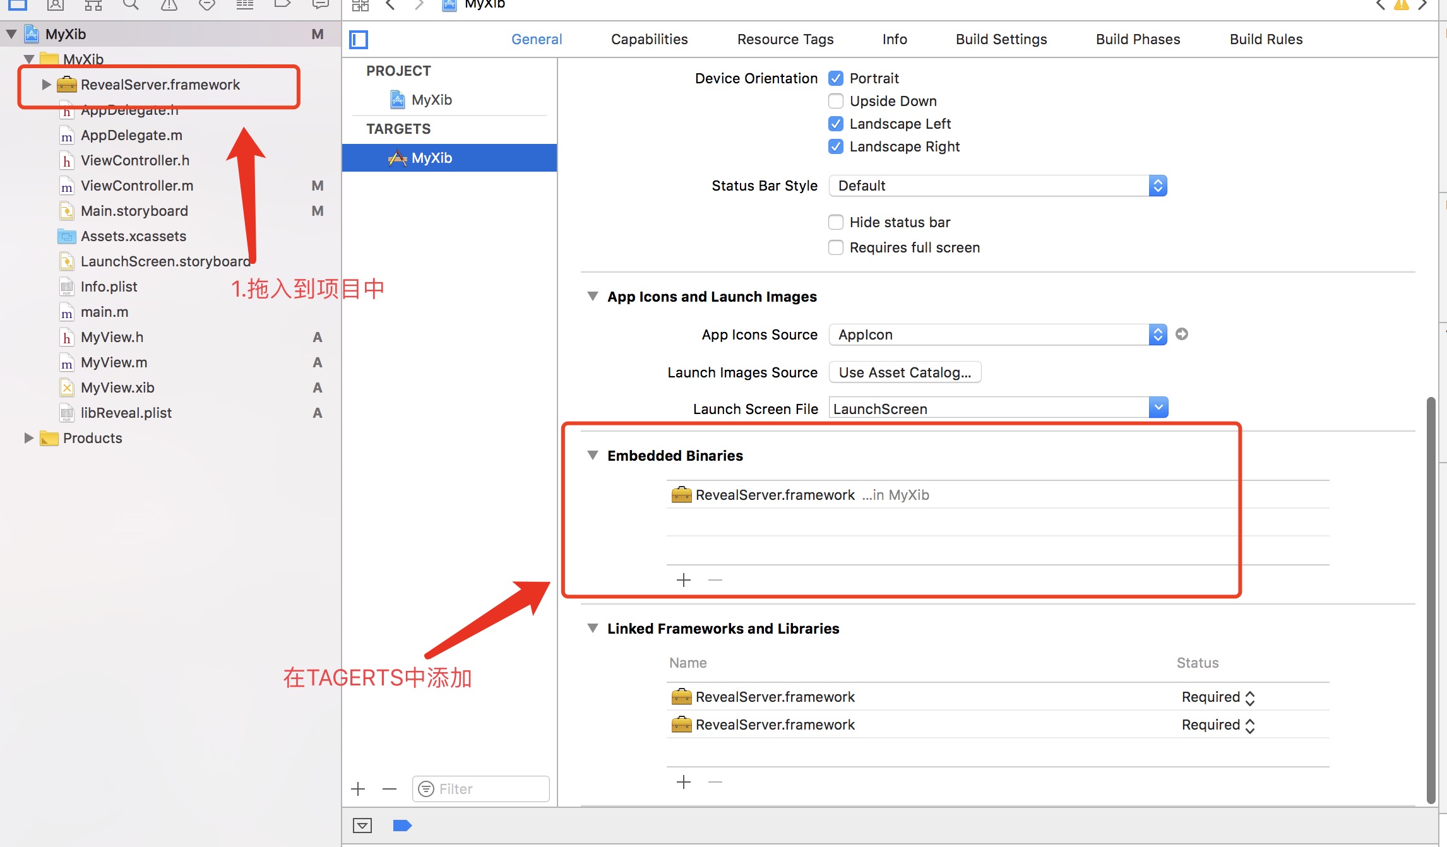Viewport: 1447px width, 847px height.
Task: Add an embedded binary with plus button
Action: 684,580
